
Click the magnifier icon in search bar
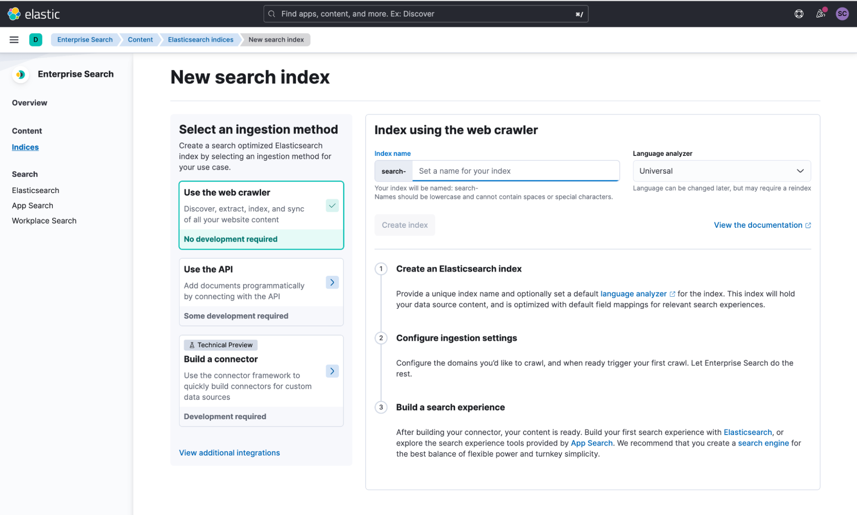click(x=272, y=14)
